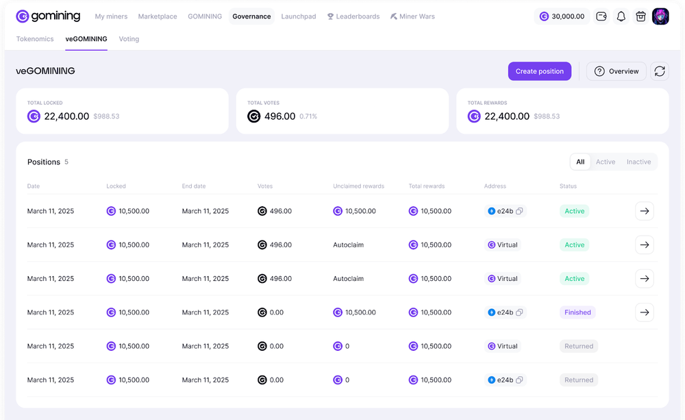Click the 30,000.00 balance pill
This screenshot has height=420, width=685.
tap(562, 16)
